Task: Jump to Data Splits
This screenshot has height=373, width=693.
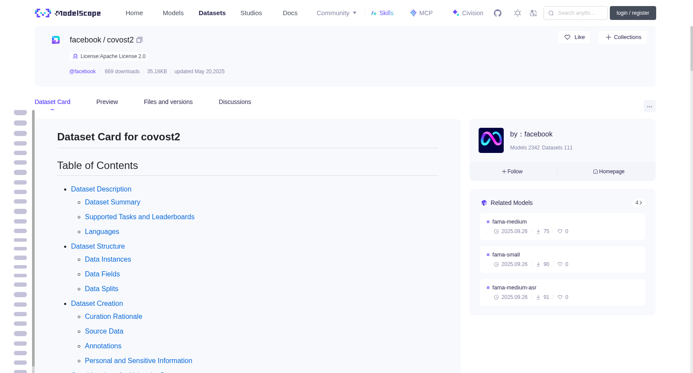Action: click(x=101, y=289)
